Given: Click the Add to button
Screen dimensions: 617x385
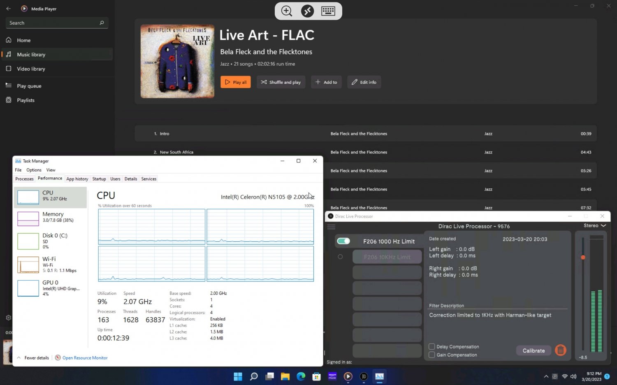Looking at the screenshot, I should point(327,82).
